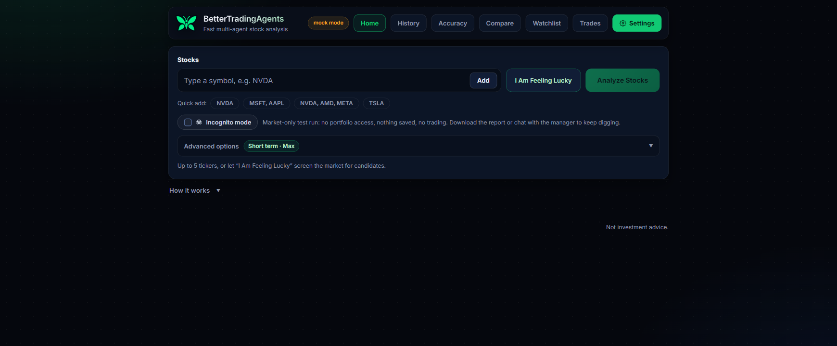Screen dimensions: 837x346
Task: Click the Advanced options label
Action: click(211, 146)
